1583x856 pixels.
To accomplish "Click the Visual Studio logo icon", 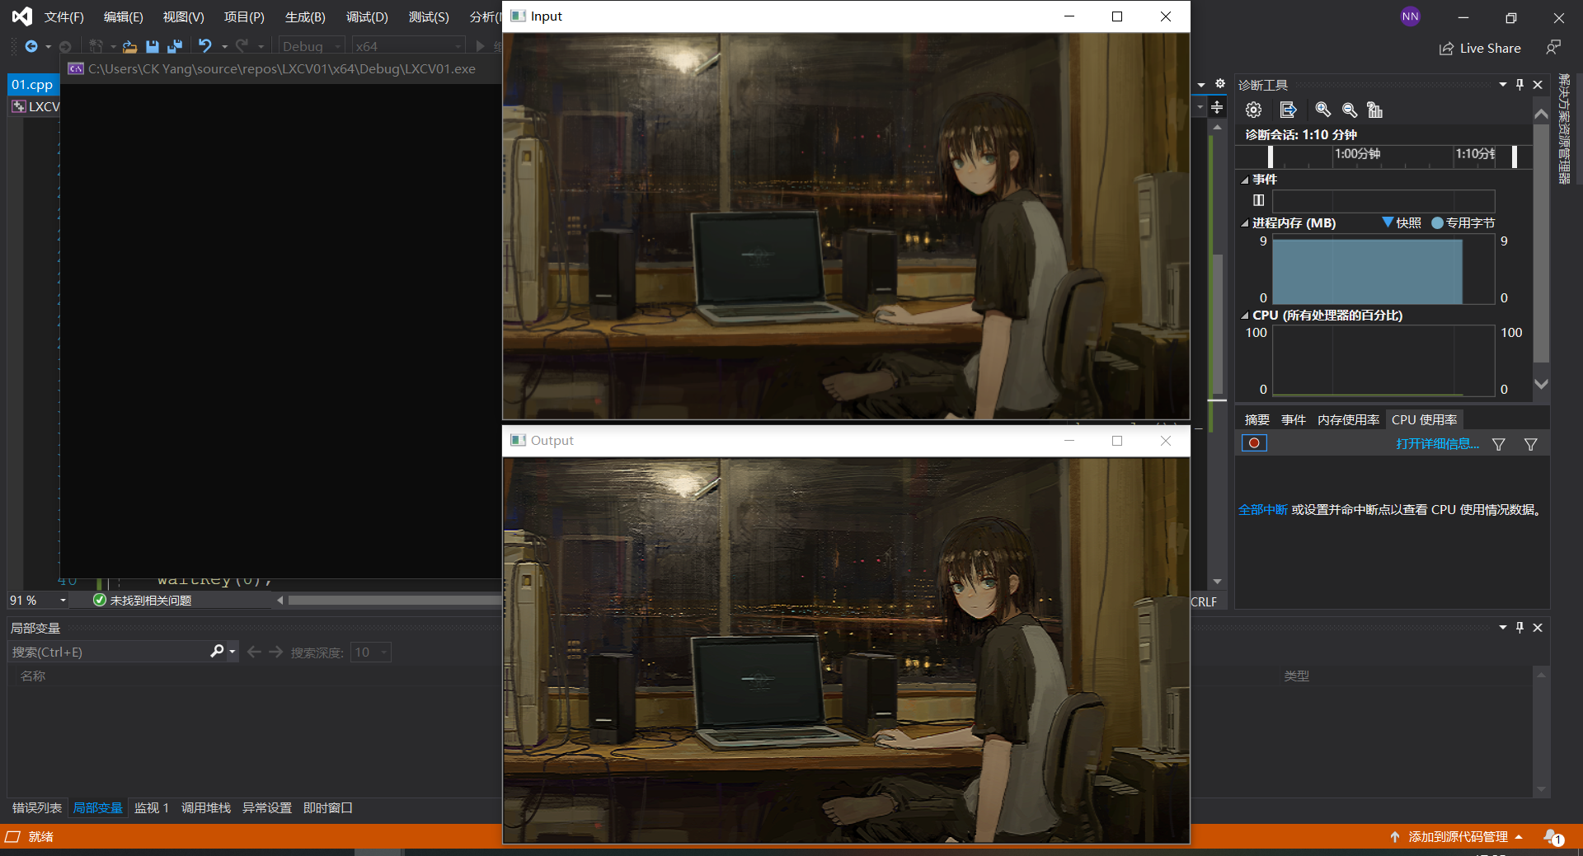I will (22, 16).
